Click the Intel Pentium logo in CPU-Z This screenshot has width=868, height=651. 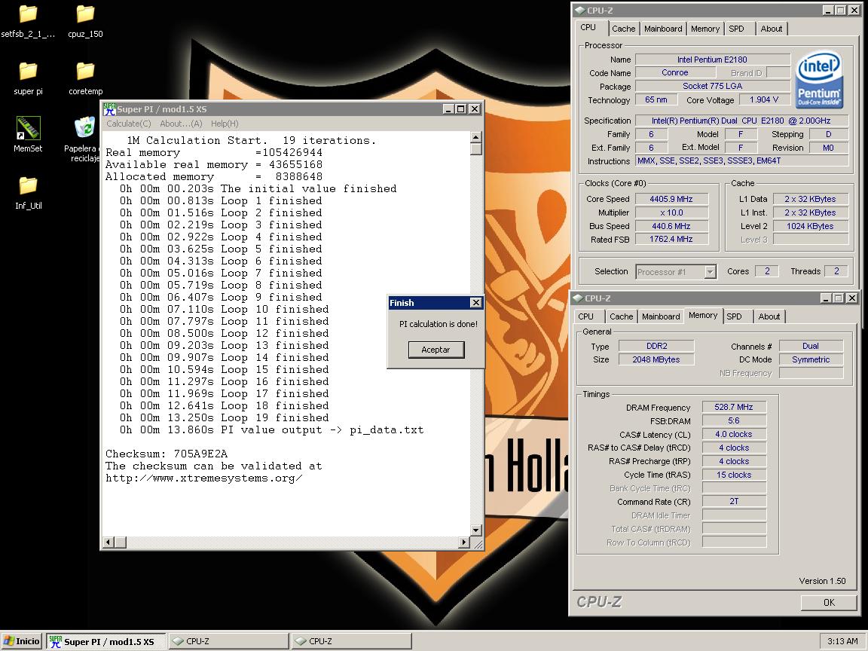(x=819, y=79)
